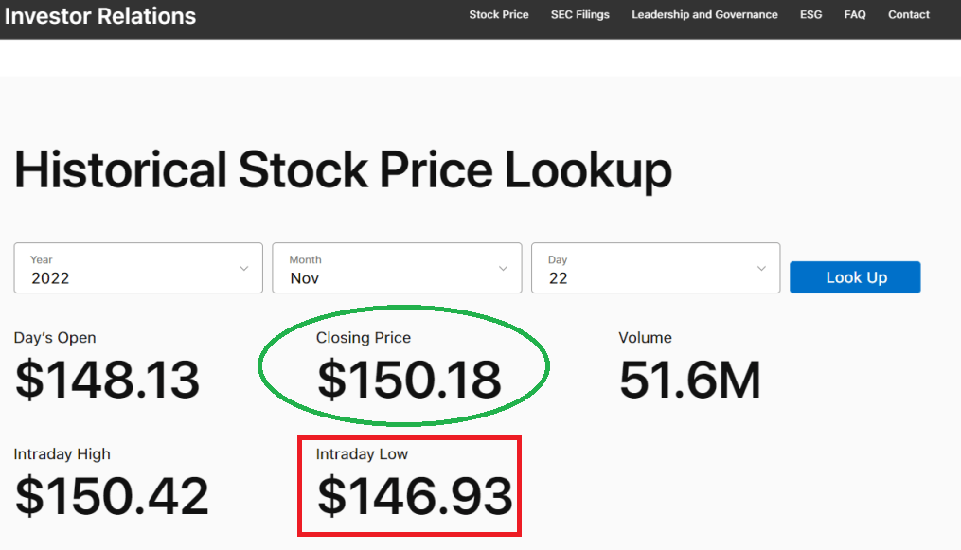Click the Intraday High value $150.42
The height and width of the screenshot is (550, 961).
[x=112, y=497]
